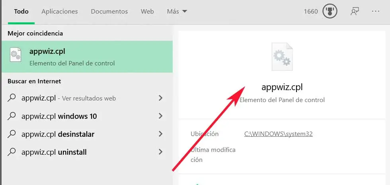Click the search icon beside 'Ver resultados web'
The width and height of the screenshot is (390, 185).
(x=12, y=98)
